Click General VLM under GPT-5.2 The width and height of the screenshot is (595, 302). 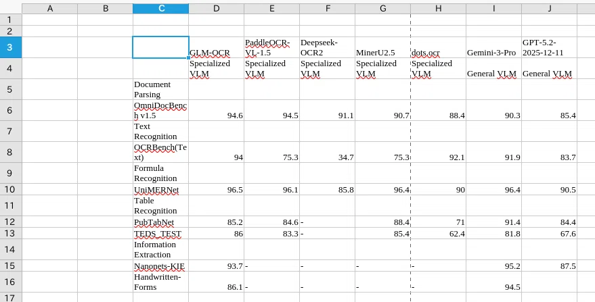(550, 69)
